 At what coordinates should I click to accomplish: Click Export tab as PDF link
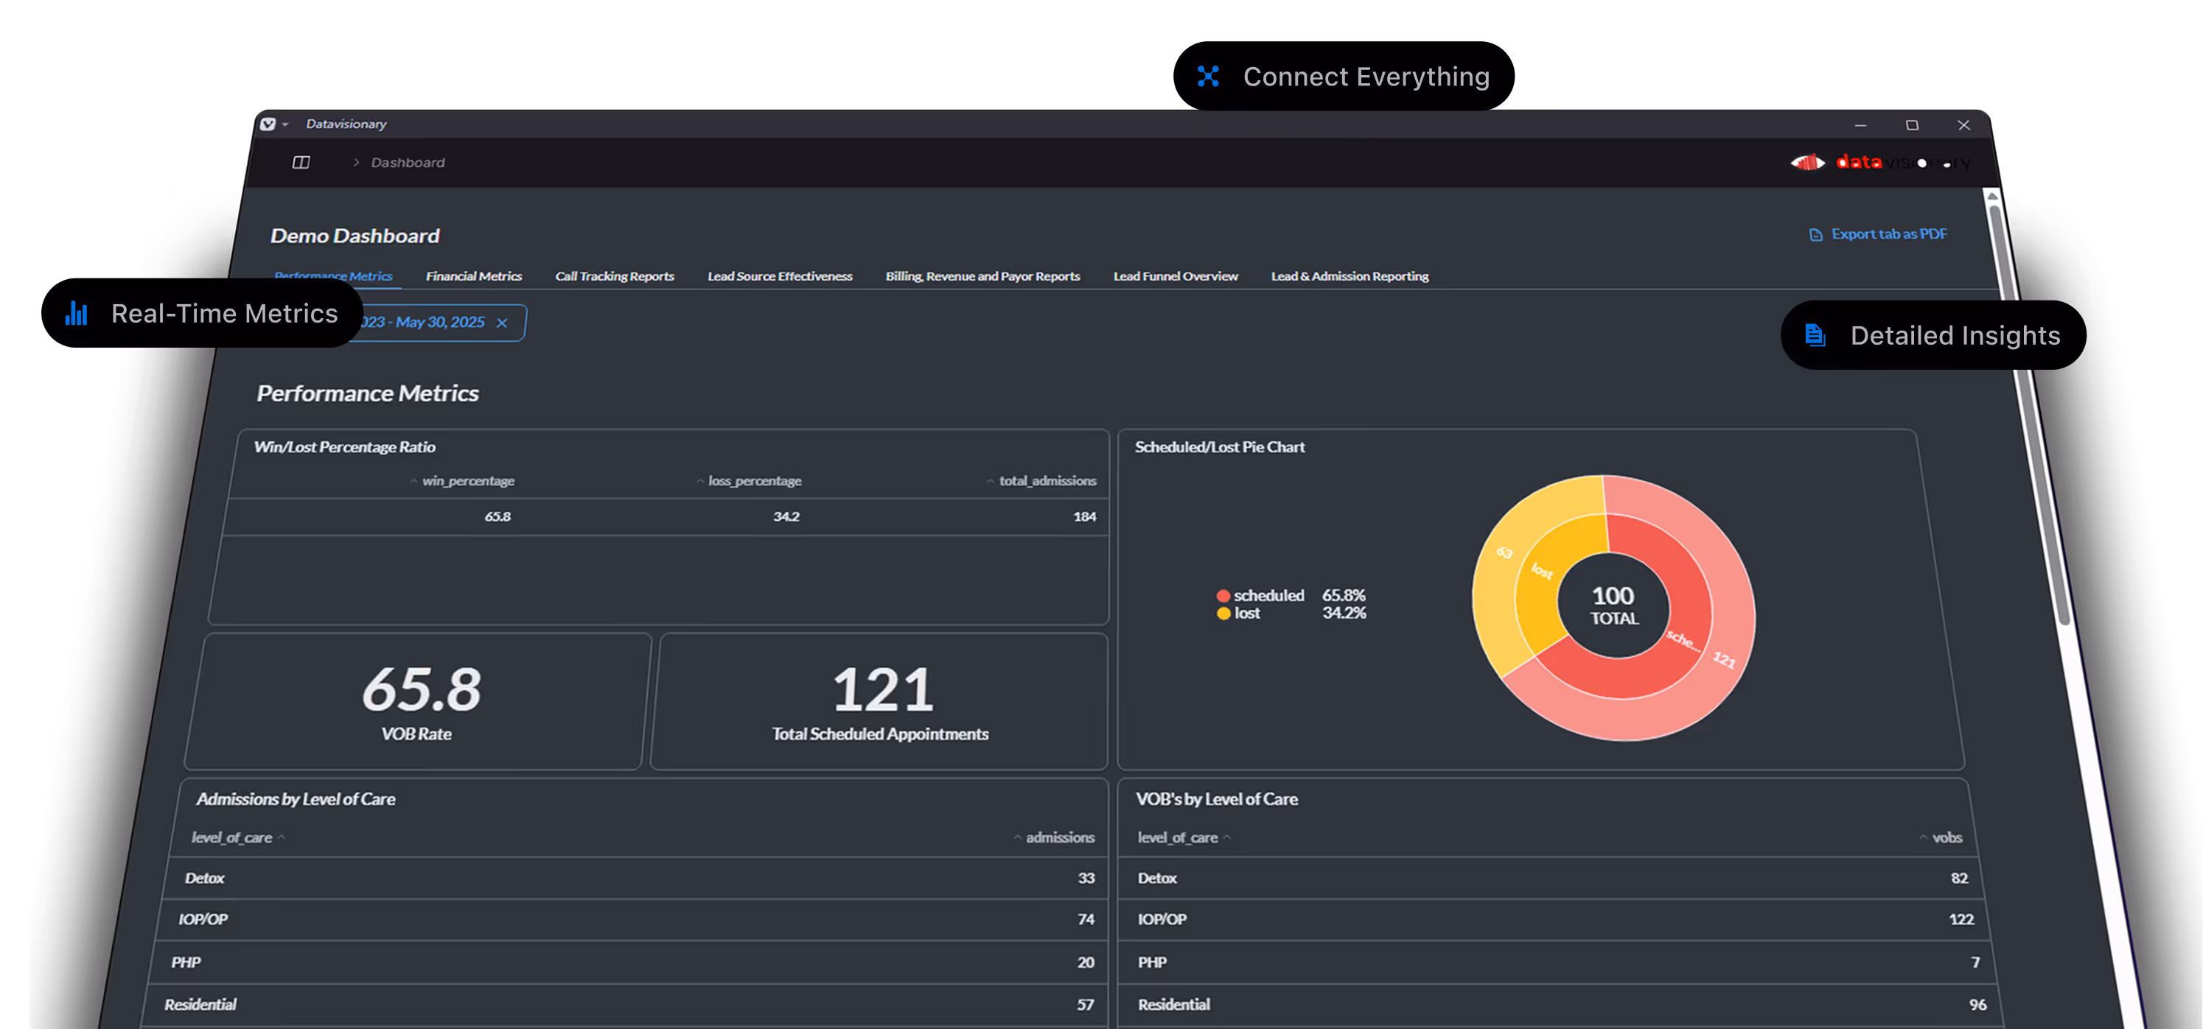1888,234
